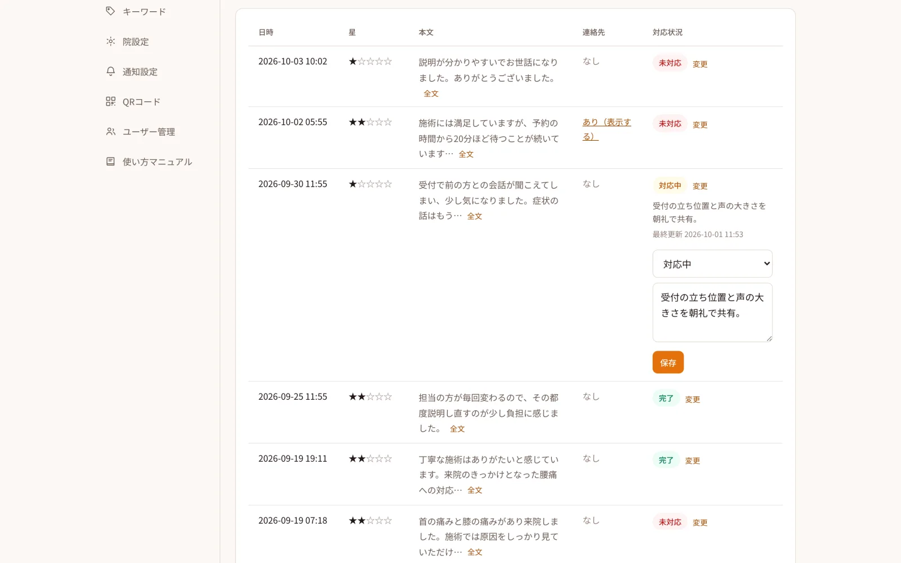Click なし contact in the 2026-09-25 row
The image size is (901, 563).
click(x=591, y=397)
